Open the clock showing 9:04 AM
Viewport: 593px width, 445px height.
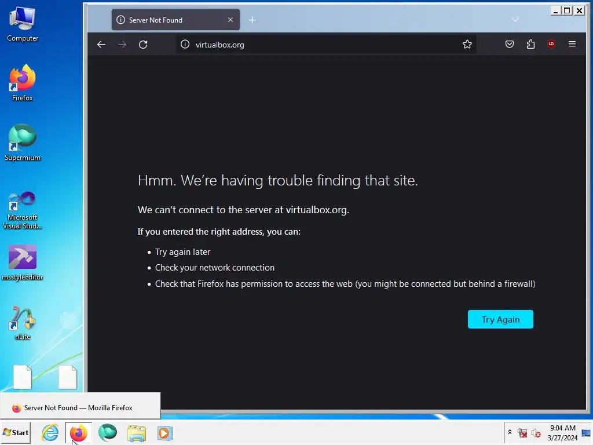coord(562,433)
